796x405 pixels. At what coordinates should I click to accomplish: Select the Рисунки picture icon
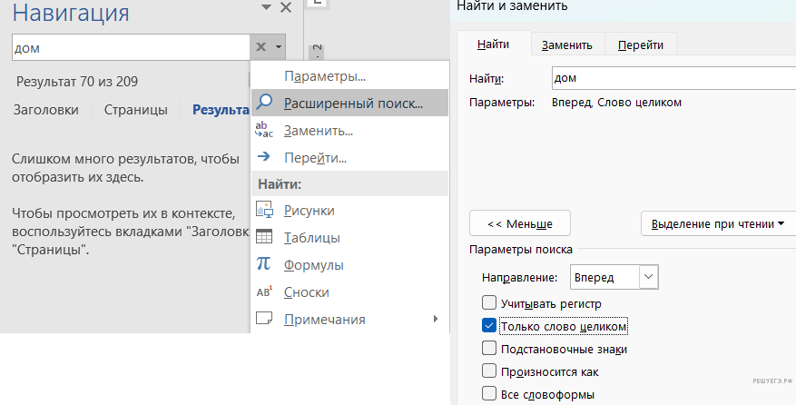tap(264, 211)
